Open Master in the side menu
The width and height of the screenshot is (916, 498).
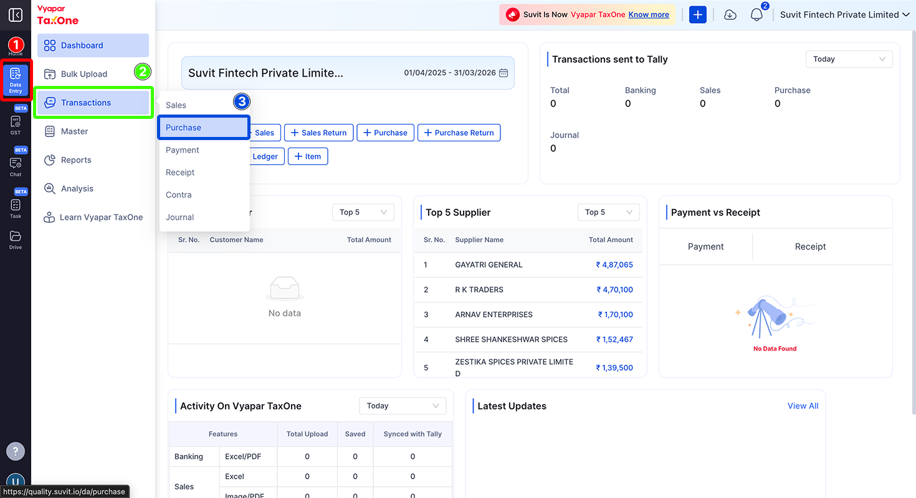pyautogui.click(x=93, y=131)
